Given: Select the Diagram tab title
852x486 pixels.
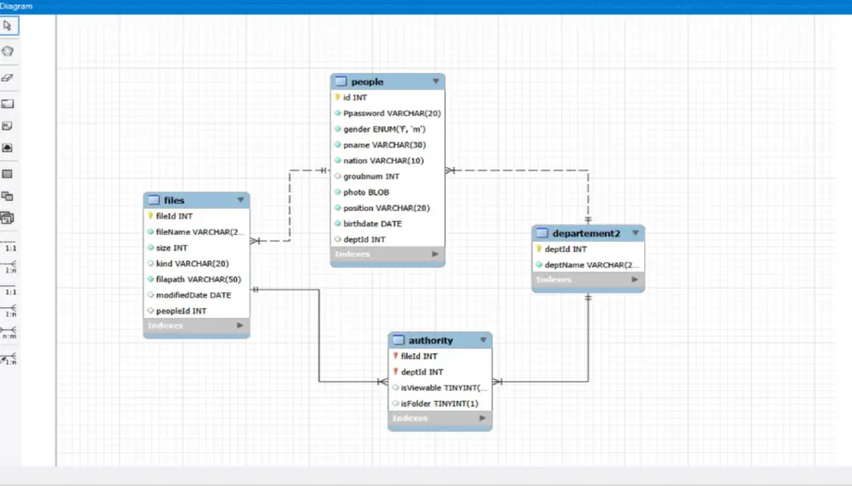Looking at the screenshot, I should (x=16, y=6).
